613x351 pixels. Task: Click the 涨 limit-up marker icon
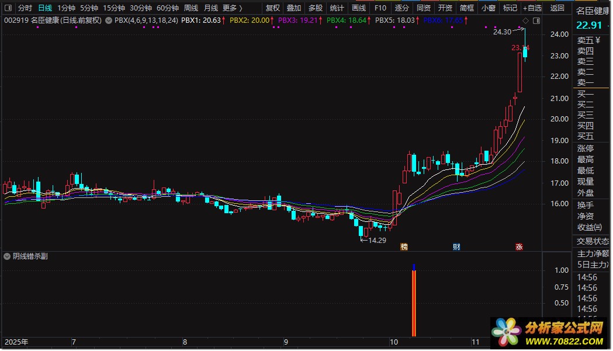coord(519,246)
